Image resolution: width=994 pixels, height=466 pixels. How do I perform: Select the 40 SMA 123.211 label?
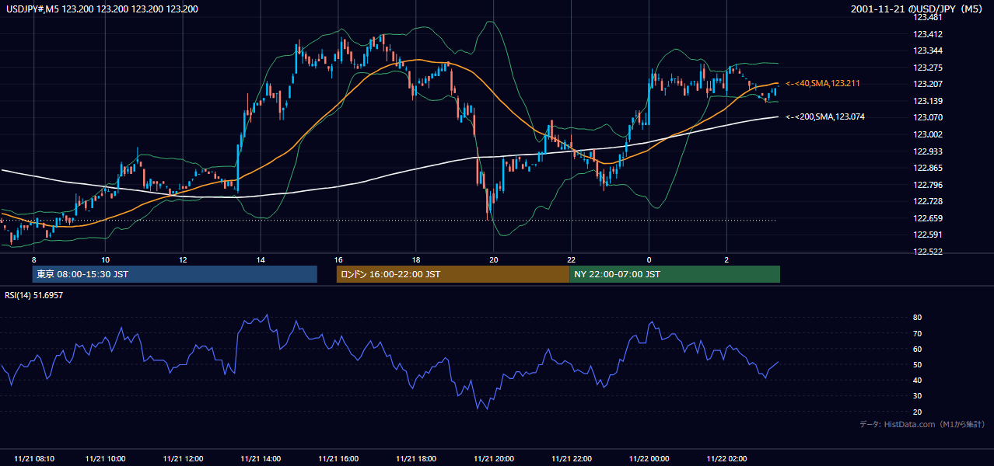click(822, 83)
